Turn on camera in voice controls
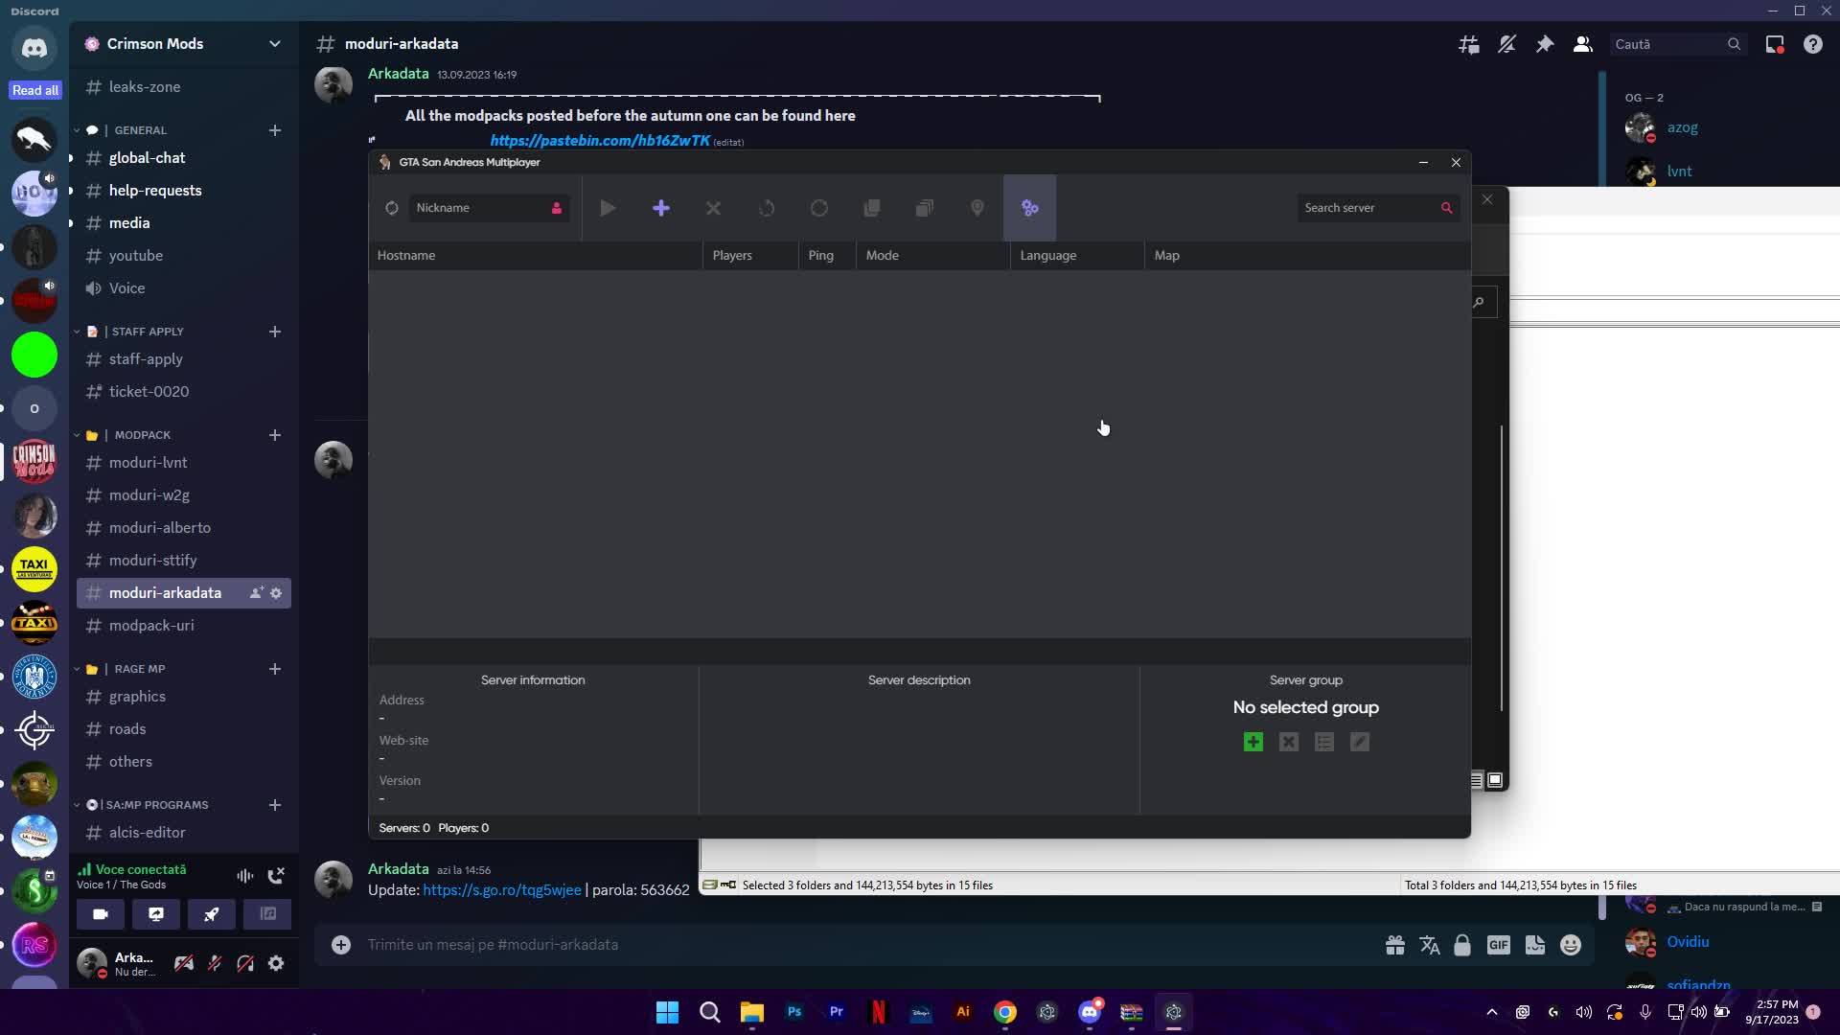The height and width of the screenshot is (1035, 1840). [100, 915]
